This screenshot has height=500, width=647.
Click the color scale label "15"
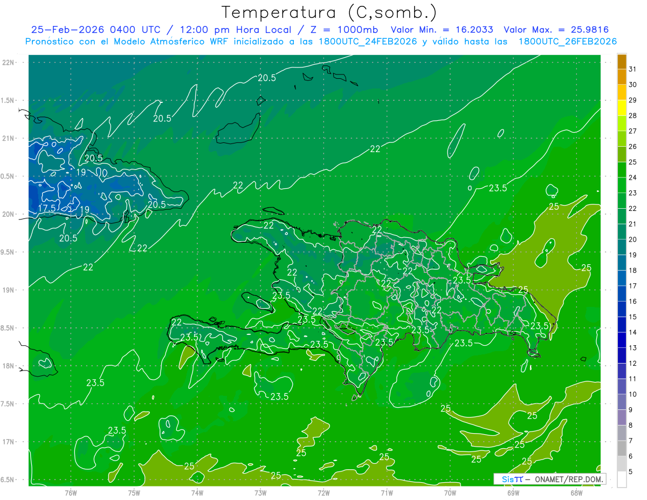(633, 317)
